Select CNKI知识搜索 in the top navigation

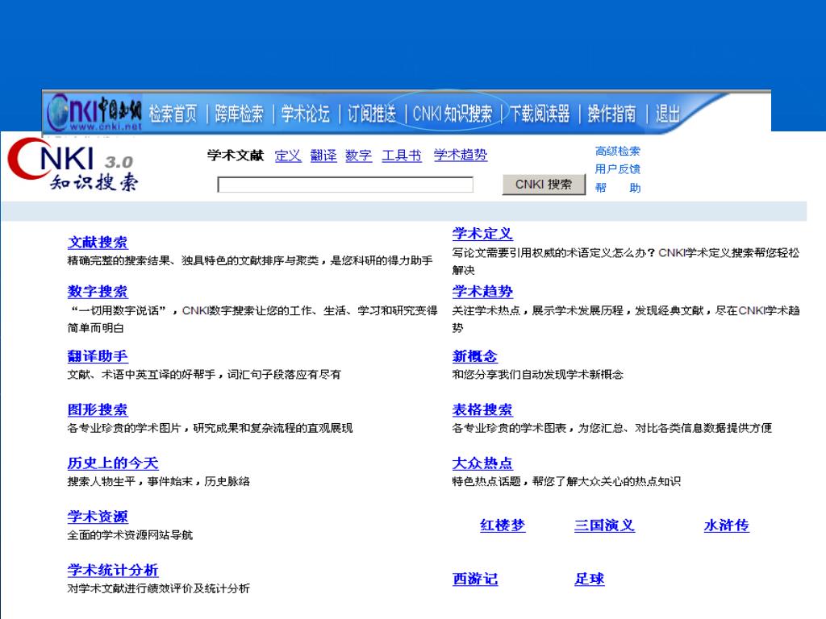453,113
